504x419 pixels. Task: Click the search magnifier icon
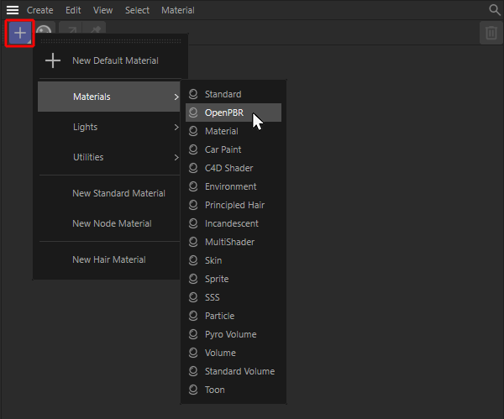(495, 10)
